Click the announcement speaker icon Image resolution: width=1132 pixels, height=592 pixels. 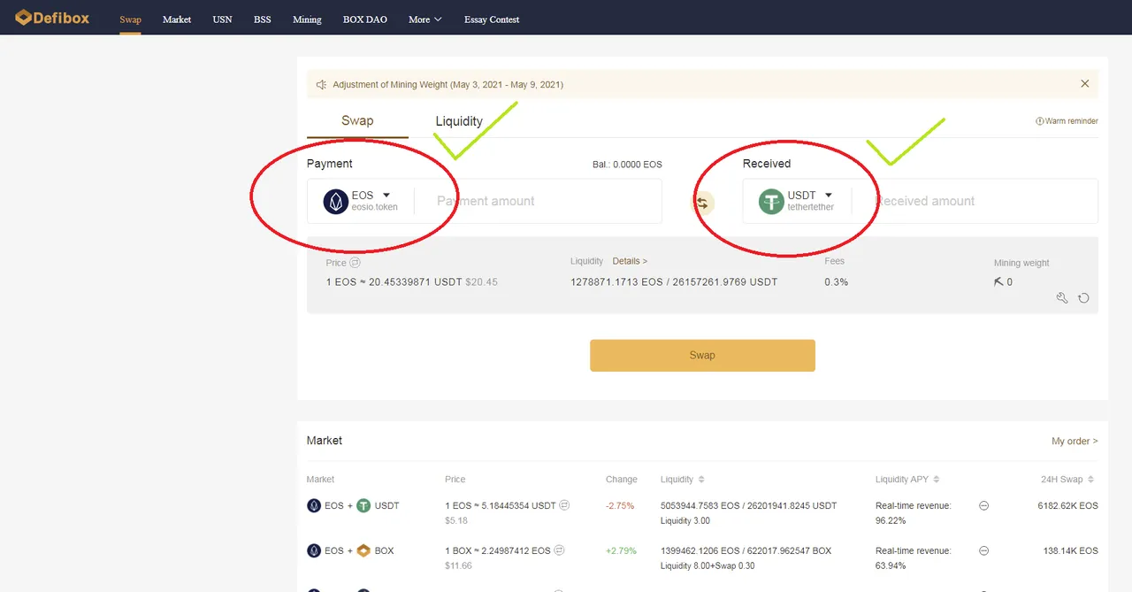[x=322, y=85]
